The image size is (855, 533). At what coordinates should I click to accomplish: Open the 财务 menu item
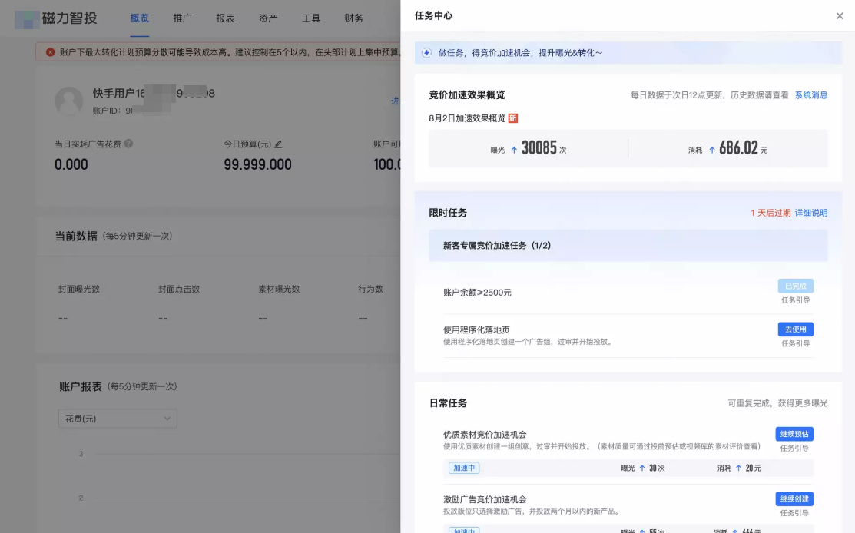[353, 18]
